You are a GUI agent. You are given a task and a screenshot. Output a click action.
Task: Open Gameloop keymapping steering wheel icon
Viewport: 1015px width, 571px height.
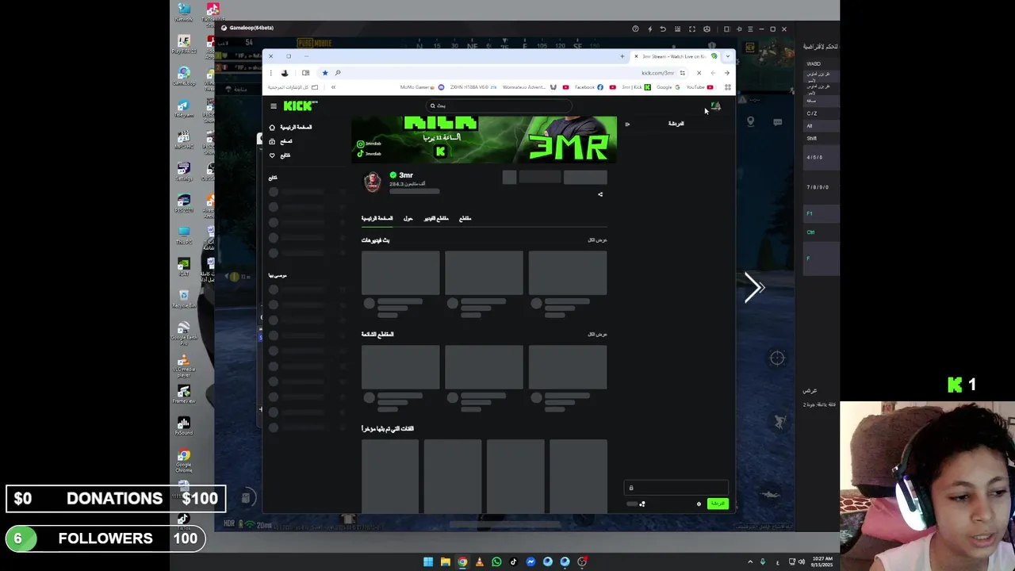click(707, 29)
